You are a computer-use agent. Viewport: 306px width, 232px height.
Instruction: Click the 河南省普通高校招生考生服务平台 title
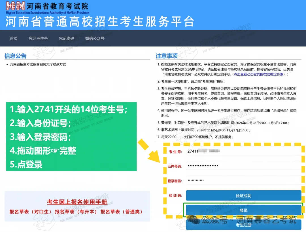100,21
